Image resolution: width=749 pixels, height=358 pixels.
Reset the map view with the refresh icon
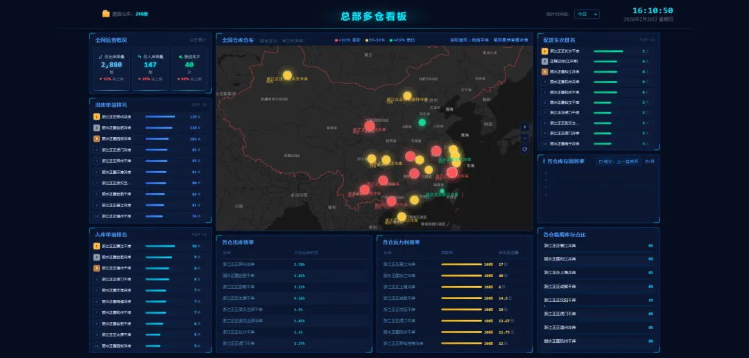(x=524, y=150)
